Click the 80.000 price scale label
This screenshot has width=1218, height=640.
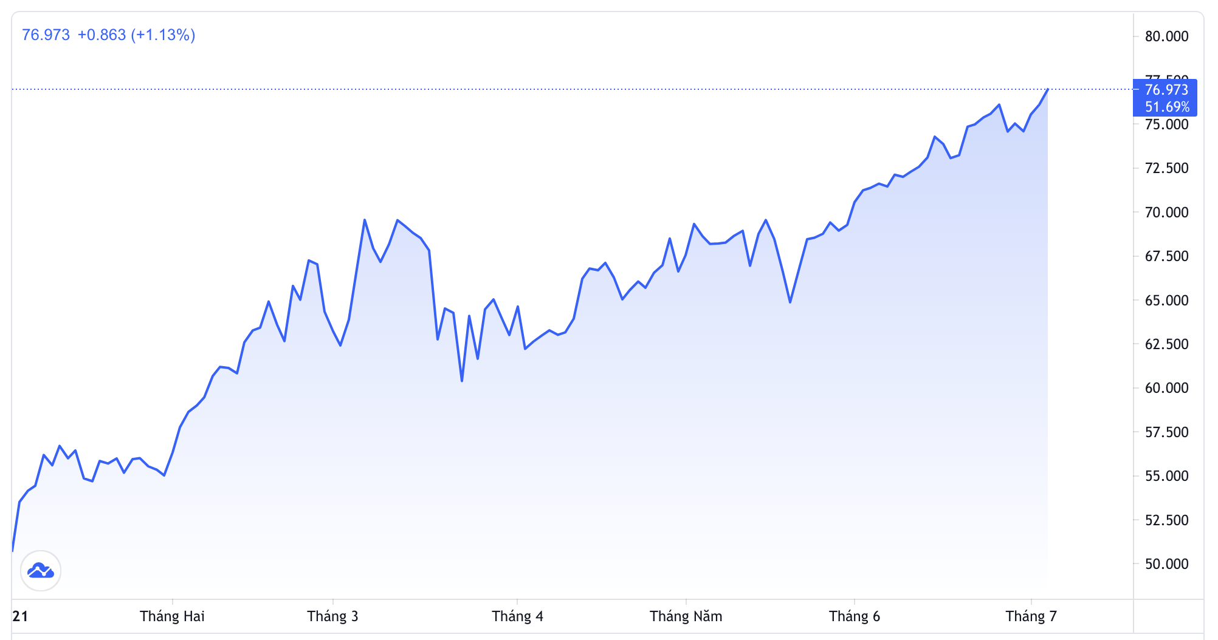point(1166,36)
